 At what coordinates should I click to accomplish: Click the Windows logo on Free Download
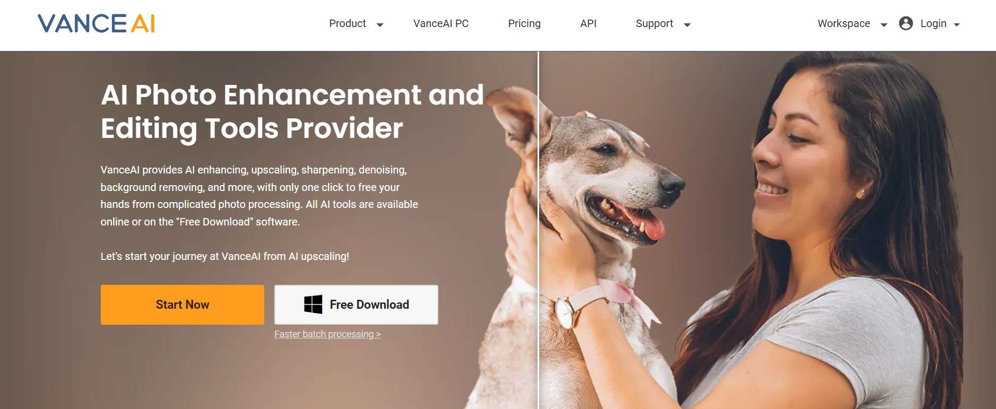click(x=313, y=304)
